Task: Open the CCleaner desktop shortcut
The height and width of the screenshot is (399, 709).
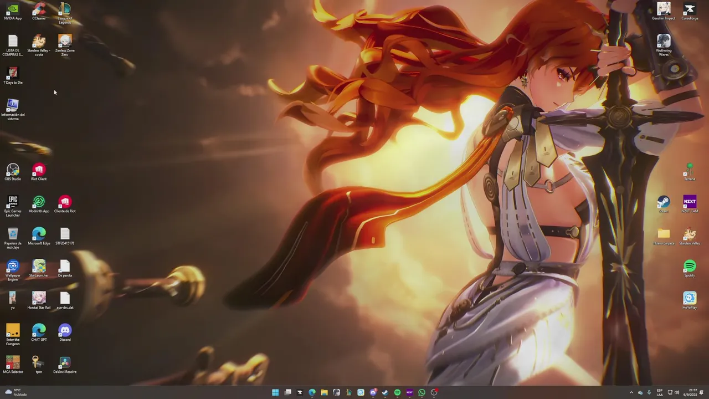Action: [x=39, y=12]
